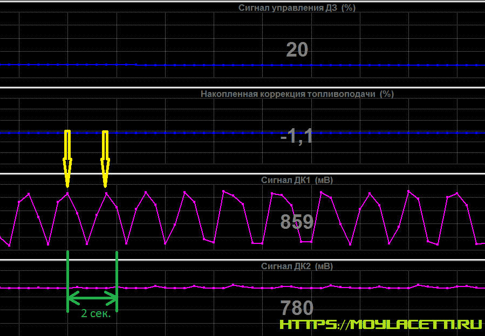
Task: Click the left yellow arrow marker
Action: (67, 157)
